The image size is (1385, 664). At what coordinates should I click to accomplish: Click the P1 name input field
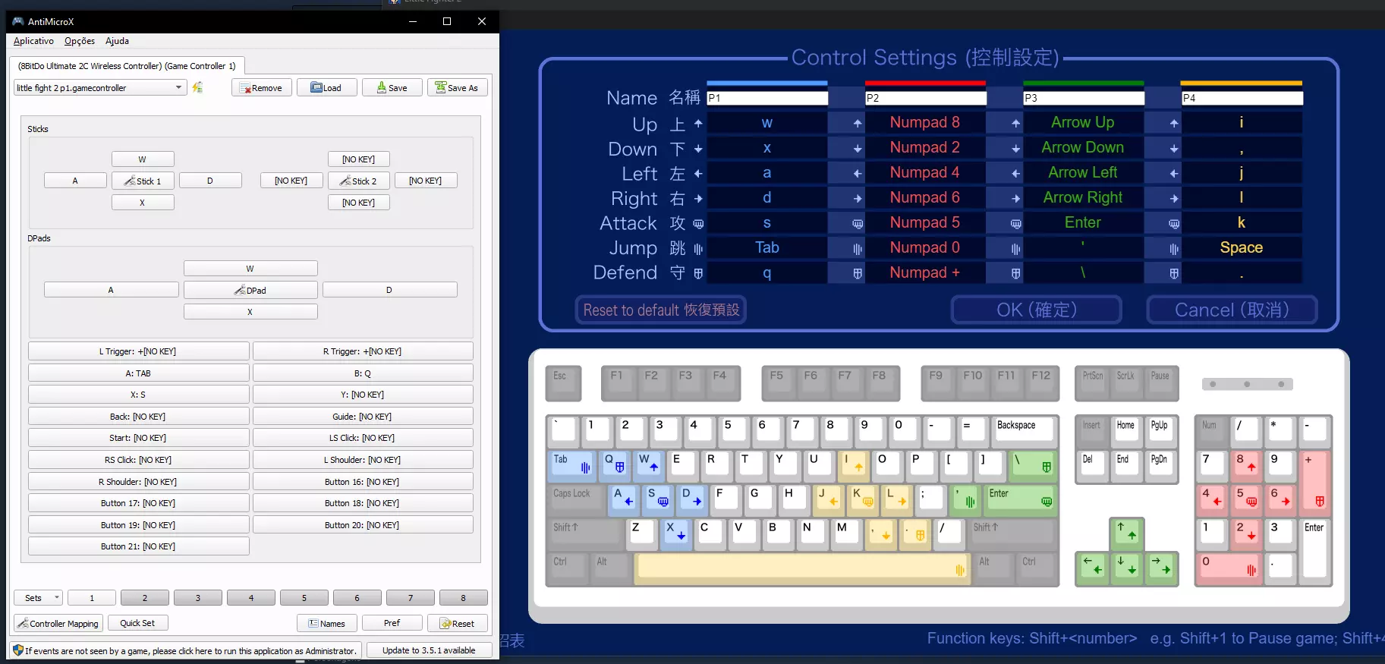click(x=767, y=98)
